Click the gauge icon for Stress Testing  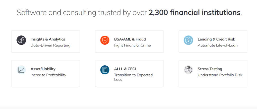188,70
